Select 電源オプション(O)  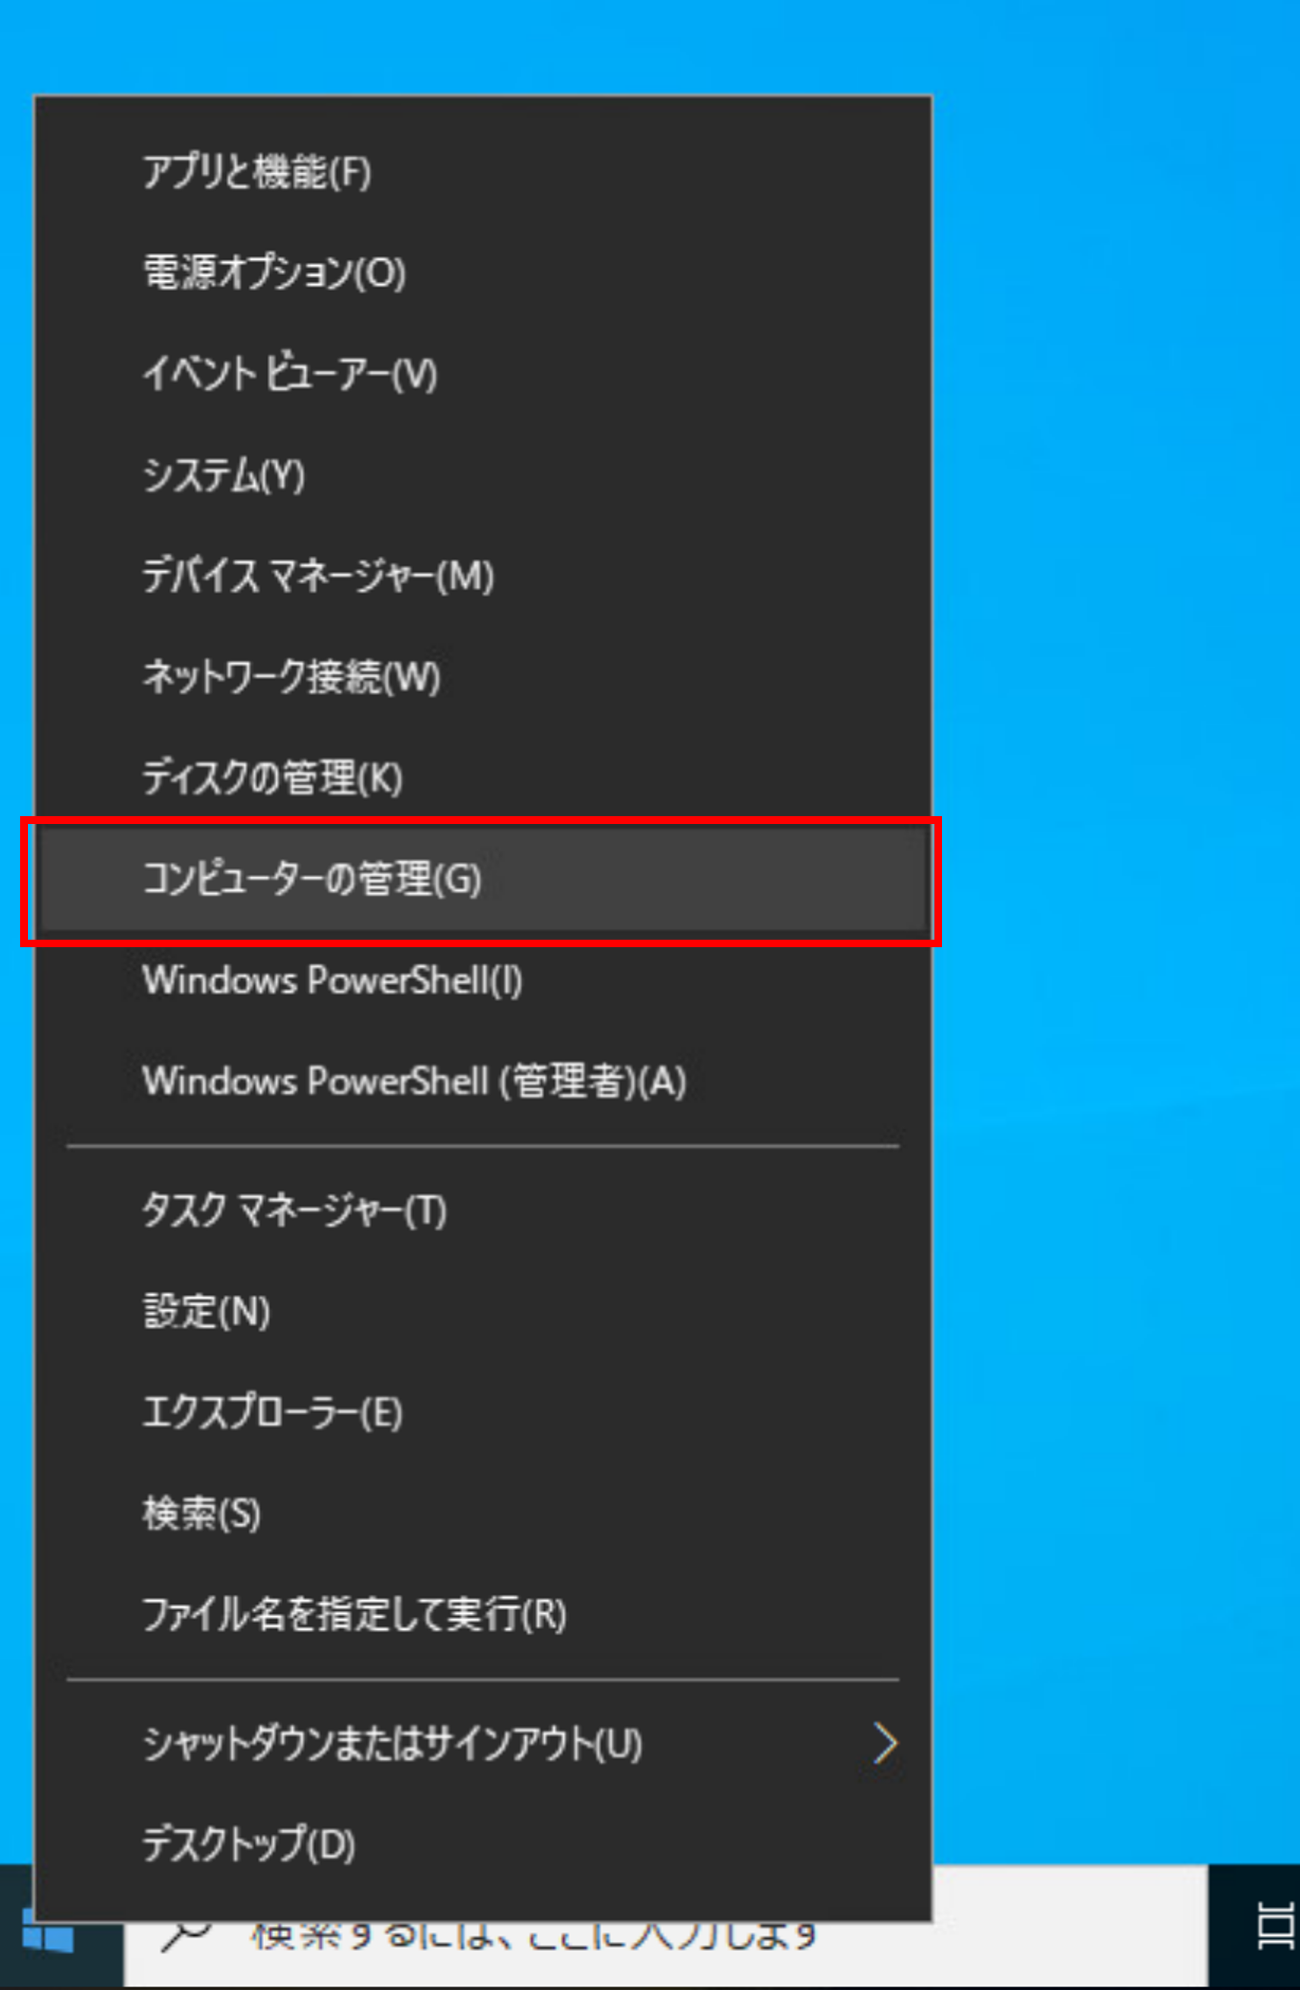click(482, 274)
